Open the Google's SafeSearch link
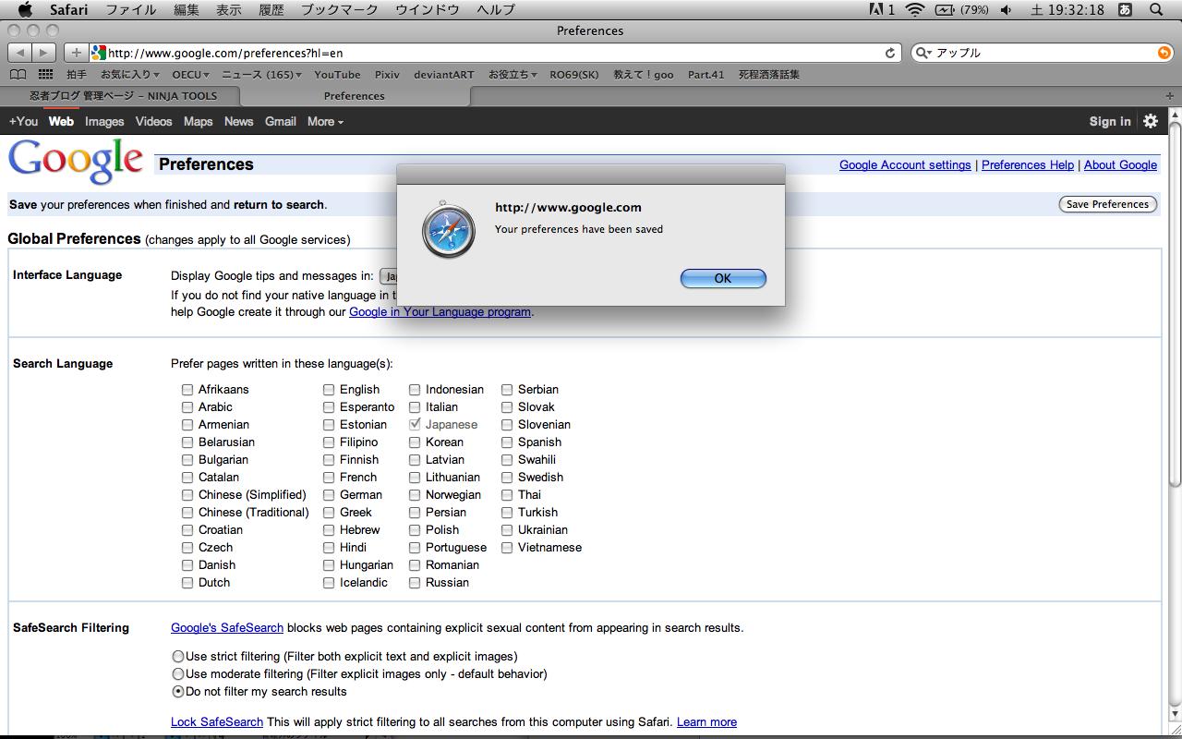Screen dimensions: 1182x739 point(227,628)
